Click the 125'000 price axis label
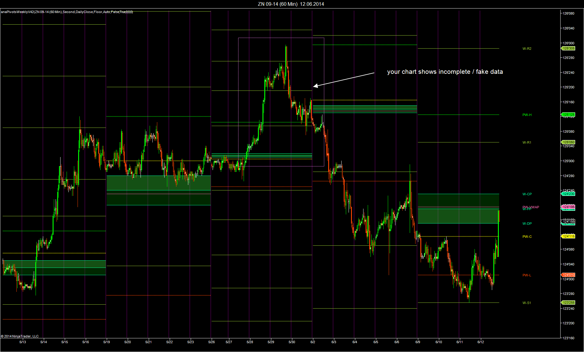This screenshot has height=352, width=584. 568,161
